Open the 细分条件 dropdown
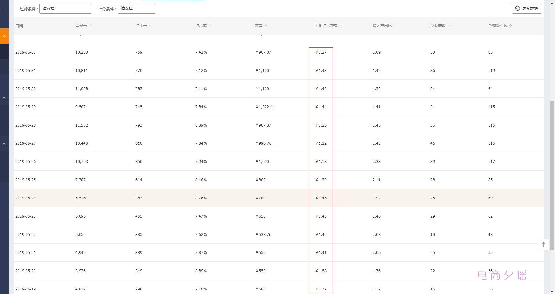 (136, 9)
